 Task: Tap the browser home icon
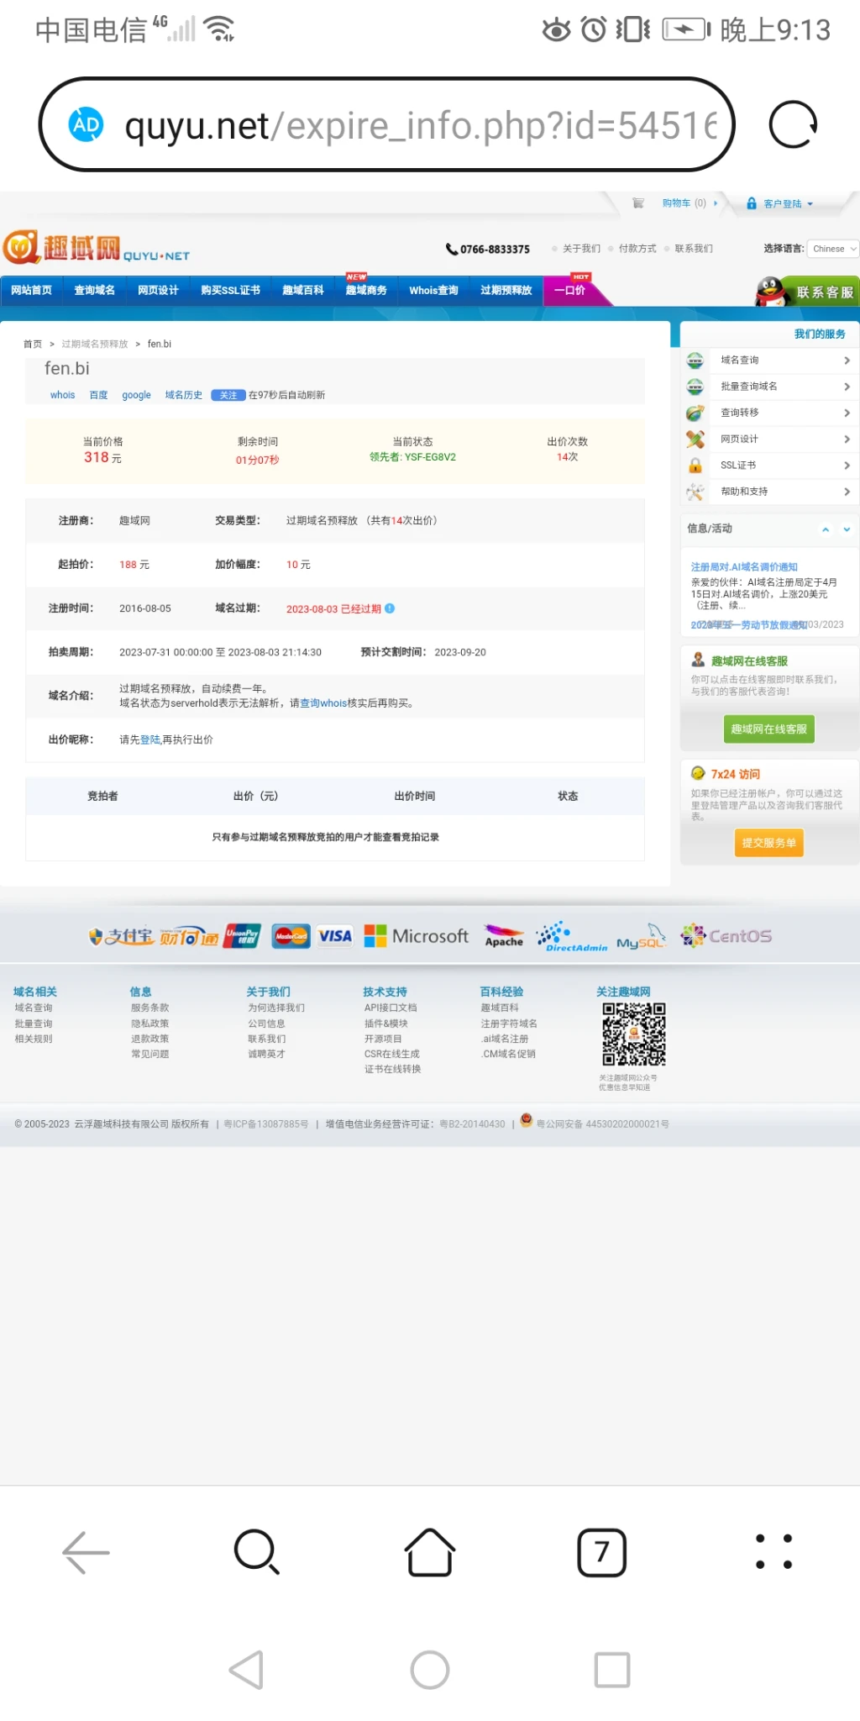[429, 1551]
